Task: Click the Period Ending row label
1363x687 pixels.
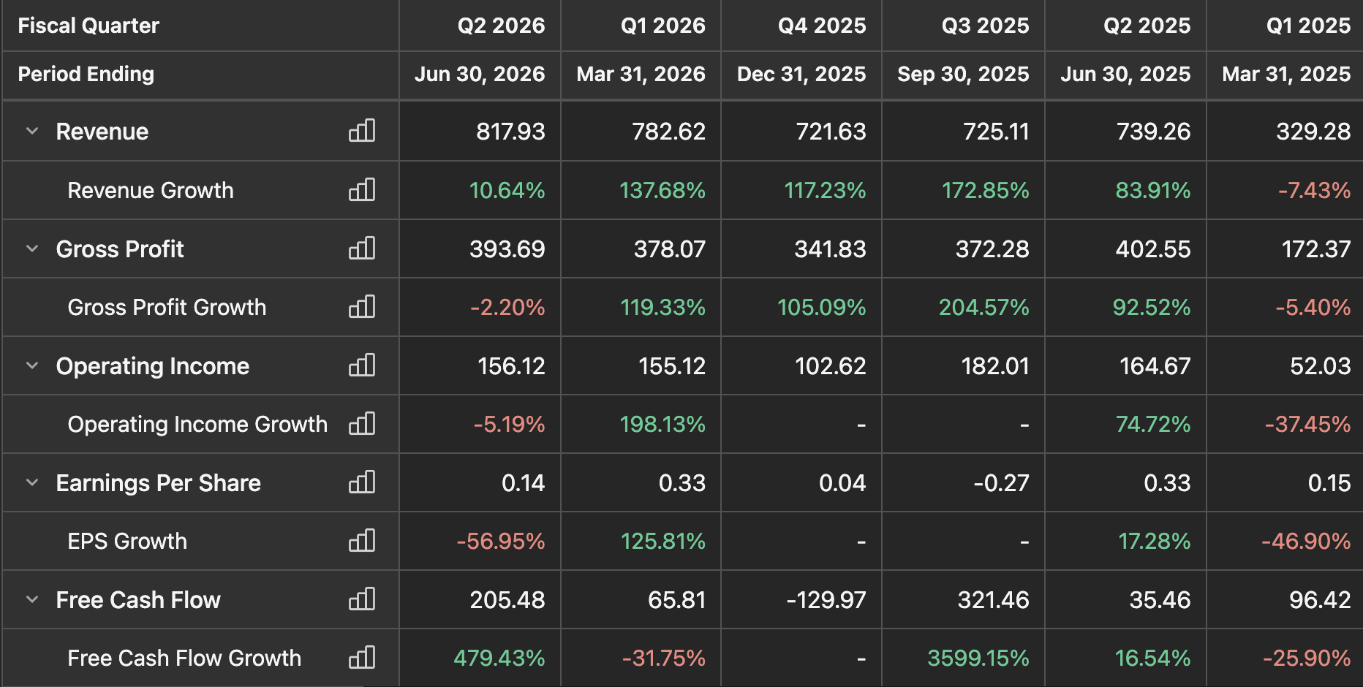Action: click(86, 74)
